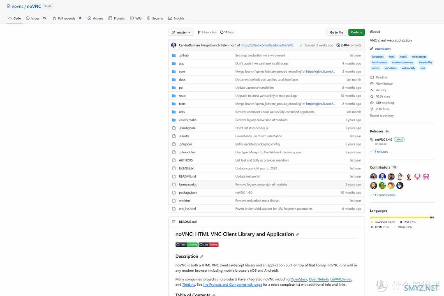Click the book icon beside Readme

(372, 77)
